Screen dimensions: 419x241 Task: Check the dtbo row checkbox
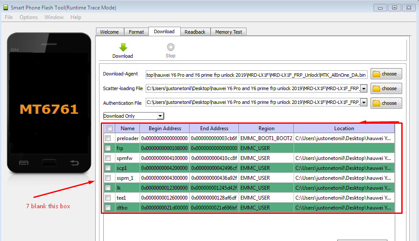click(108, 208)
